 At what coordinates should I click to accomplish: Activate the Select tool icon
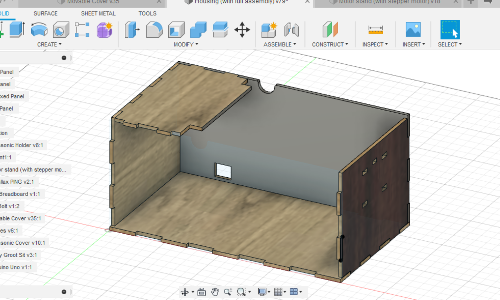click(450, 29)
